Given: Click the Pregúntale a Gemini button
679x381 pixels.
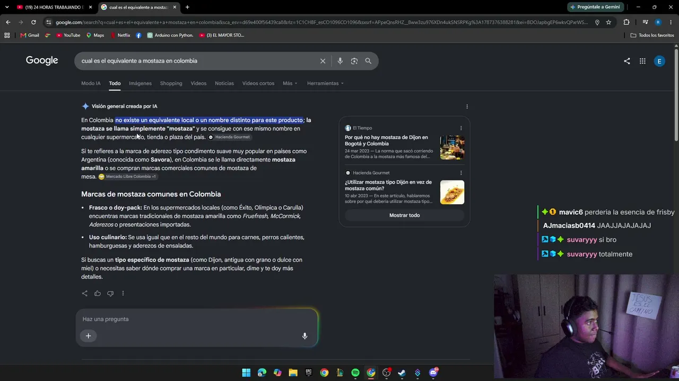Looking at the screenshot, I should click(x=594, y=7).
